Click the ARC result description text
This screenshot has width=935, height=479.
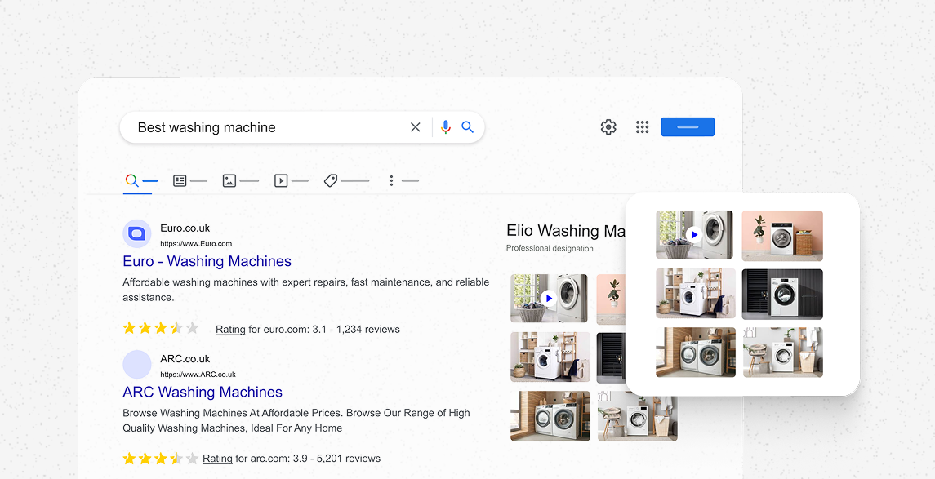coord(296,420)
